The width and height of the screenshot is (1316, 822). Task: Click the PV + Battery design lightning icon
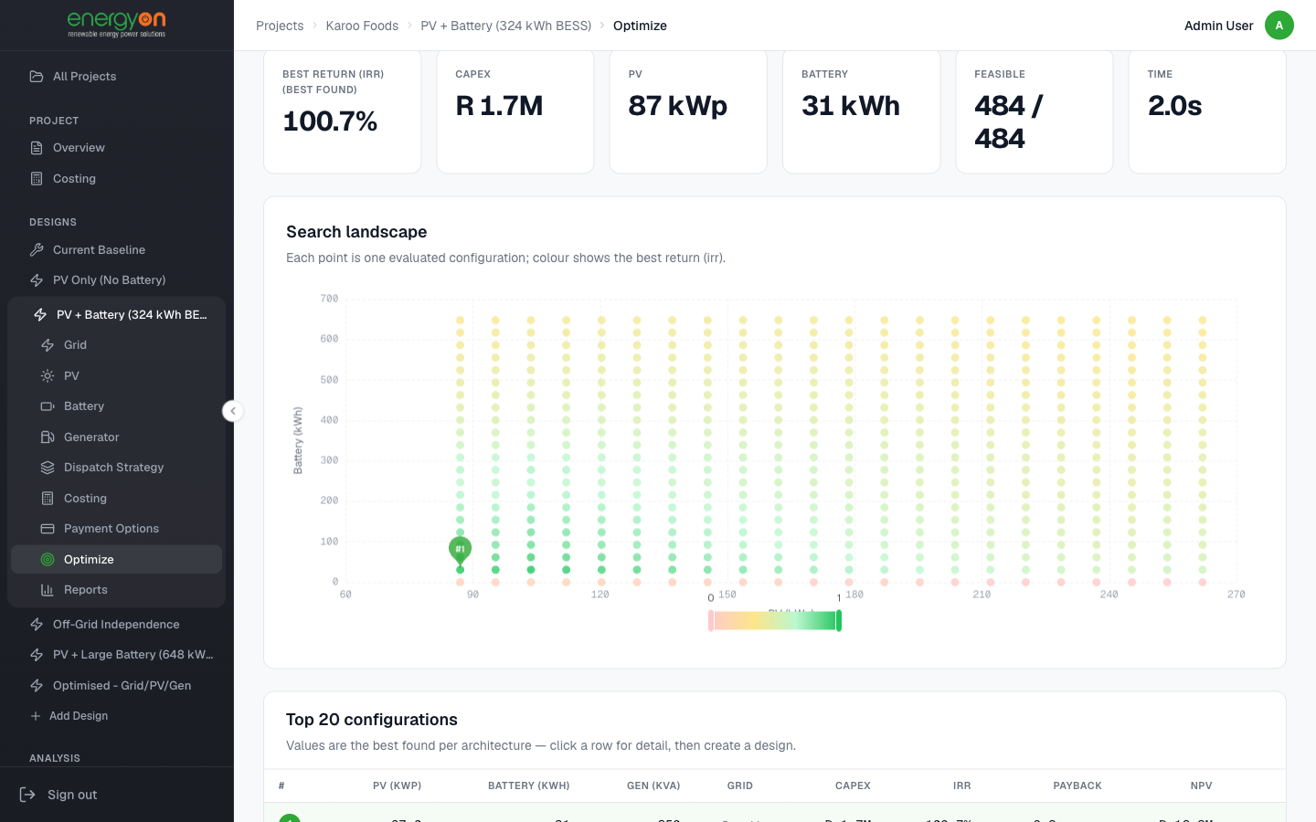tap(40, 315)
